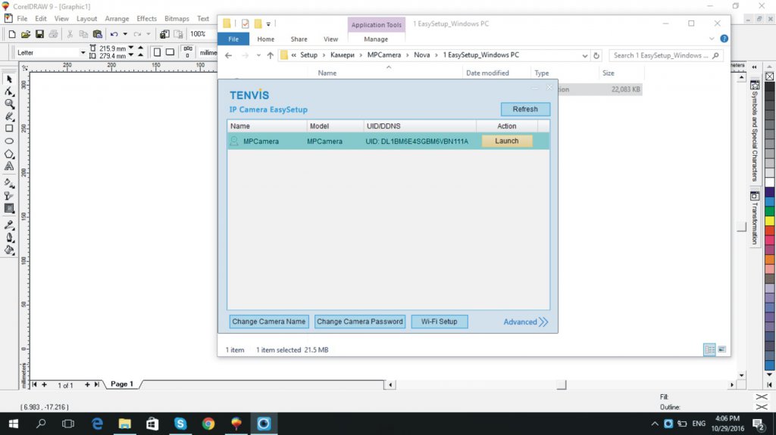The image size is (776, 435).
Task: Click the Wi-Fi Setup button
Action: tap(440, 322)
